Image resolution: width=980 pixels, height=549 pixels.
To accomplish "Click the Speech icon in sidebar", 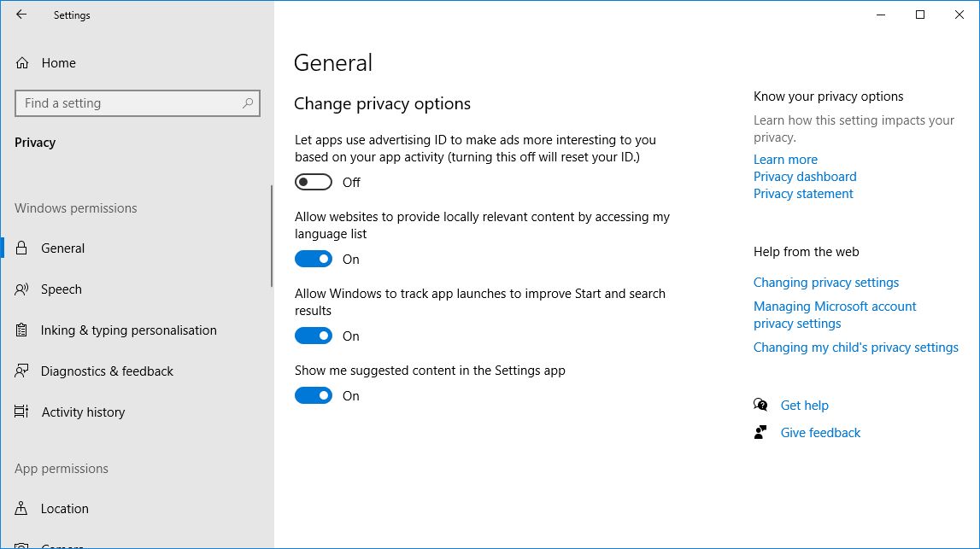I will pyautogui.click(x=21, y=289).
